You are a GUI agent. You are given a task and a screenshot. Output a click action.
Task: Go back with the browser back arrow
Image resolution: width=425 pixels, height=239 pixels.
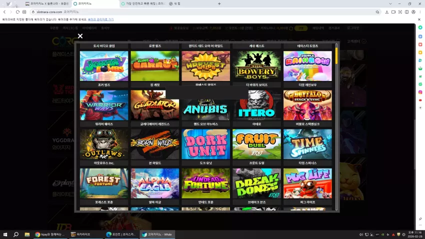click(x=4, y=12)
